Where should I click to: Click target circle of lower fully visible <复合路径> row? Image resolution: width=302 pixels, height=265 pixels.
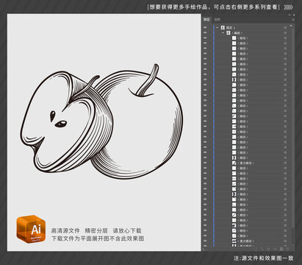[285, 241]
